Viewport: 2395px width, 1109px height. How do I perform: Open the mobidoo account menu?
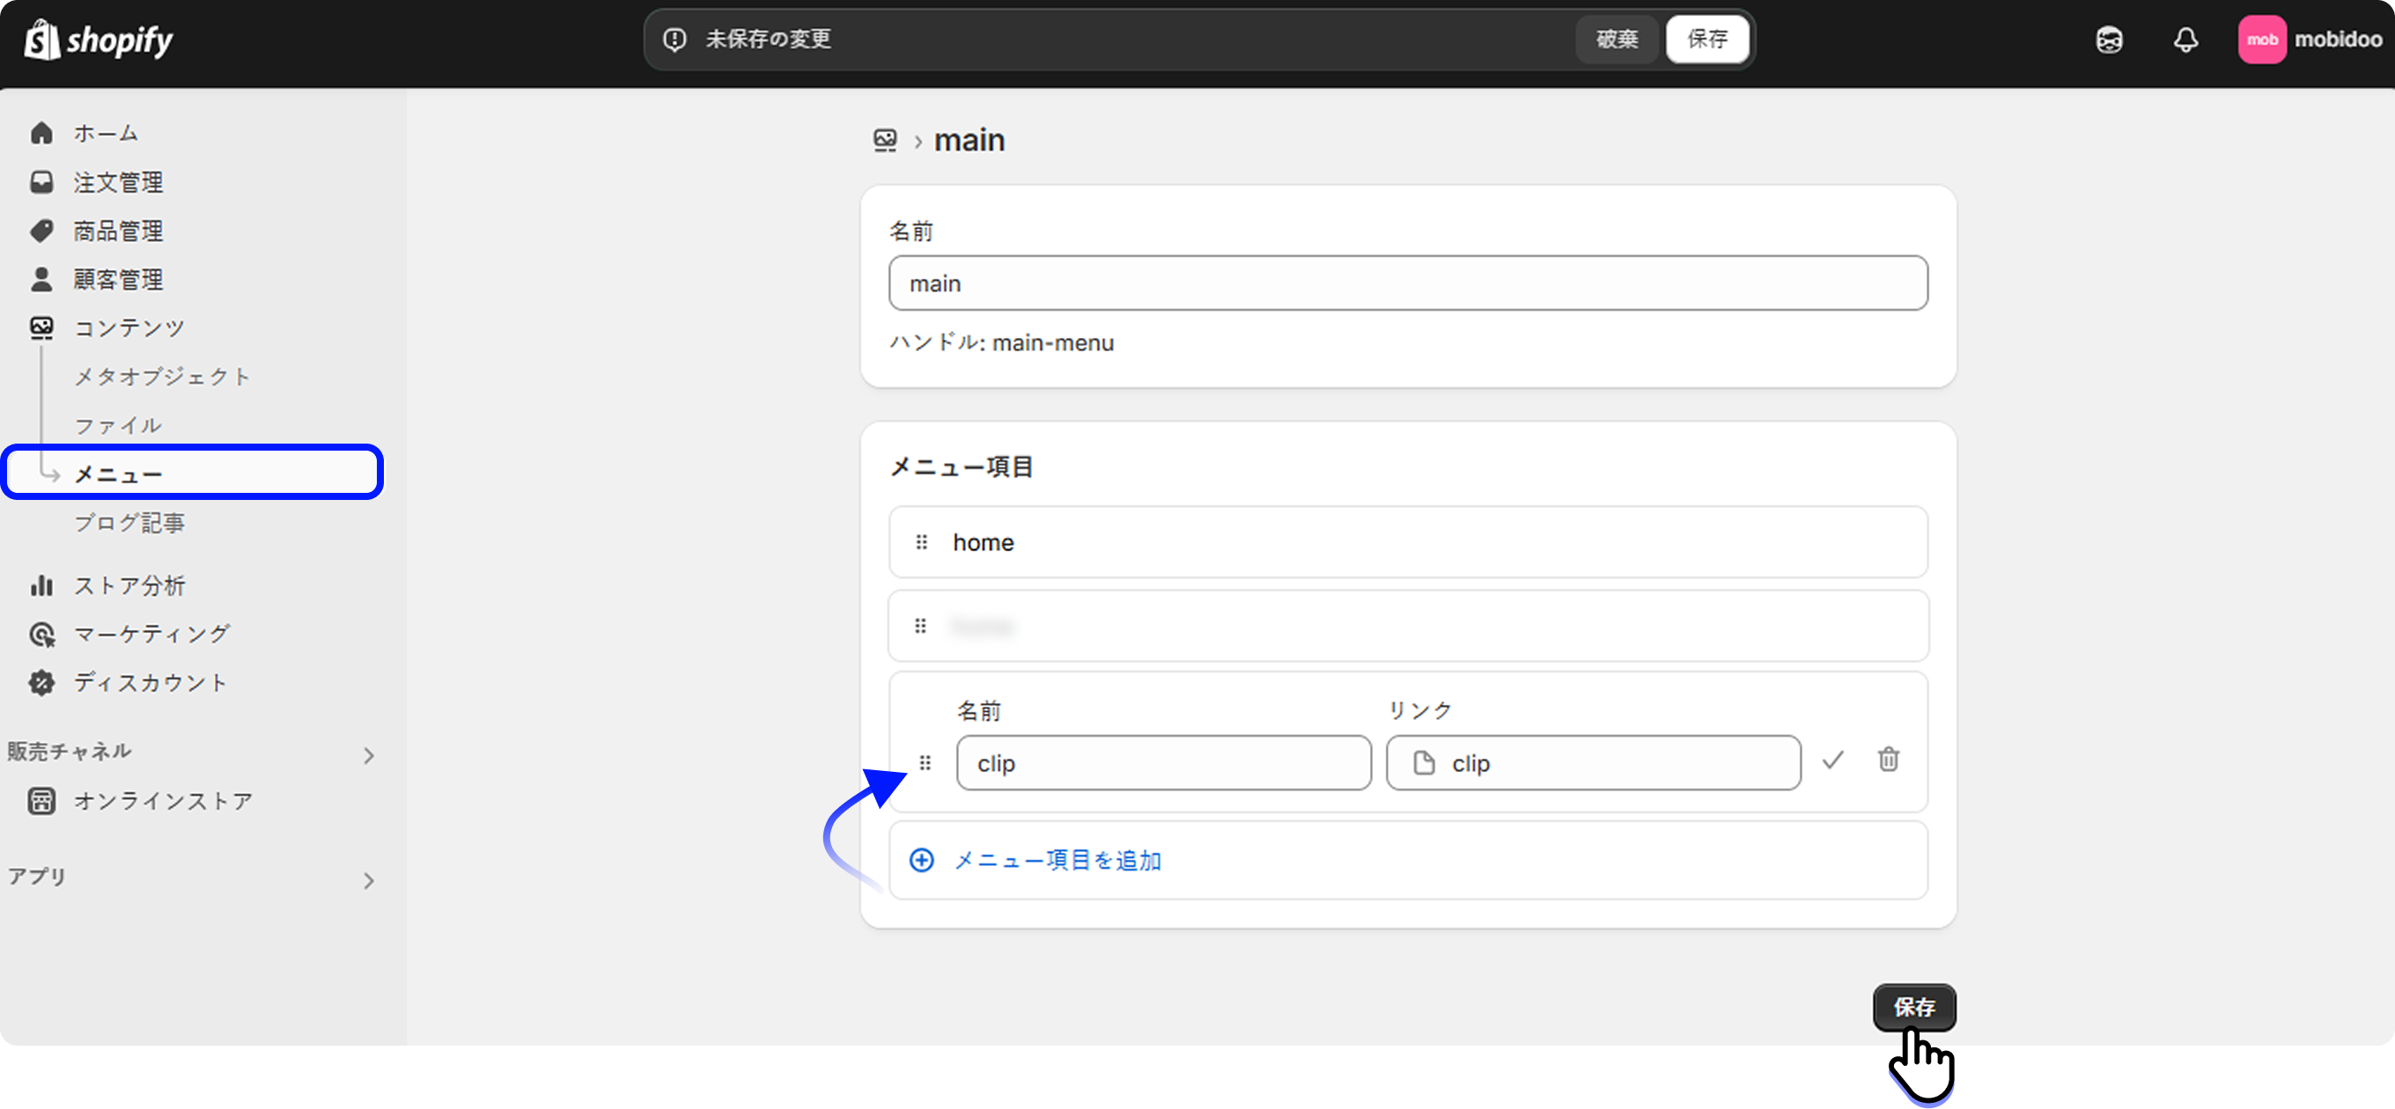(x=2310, y=40)
